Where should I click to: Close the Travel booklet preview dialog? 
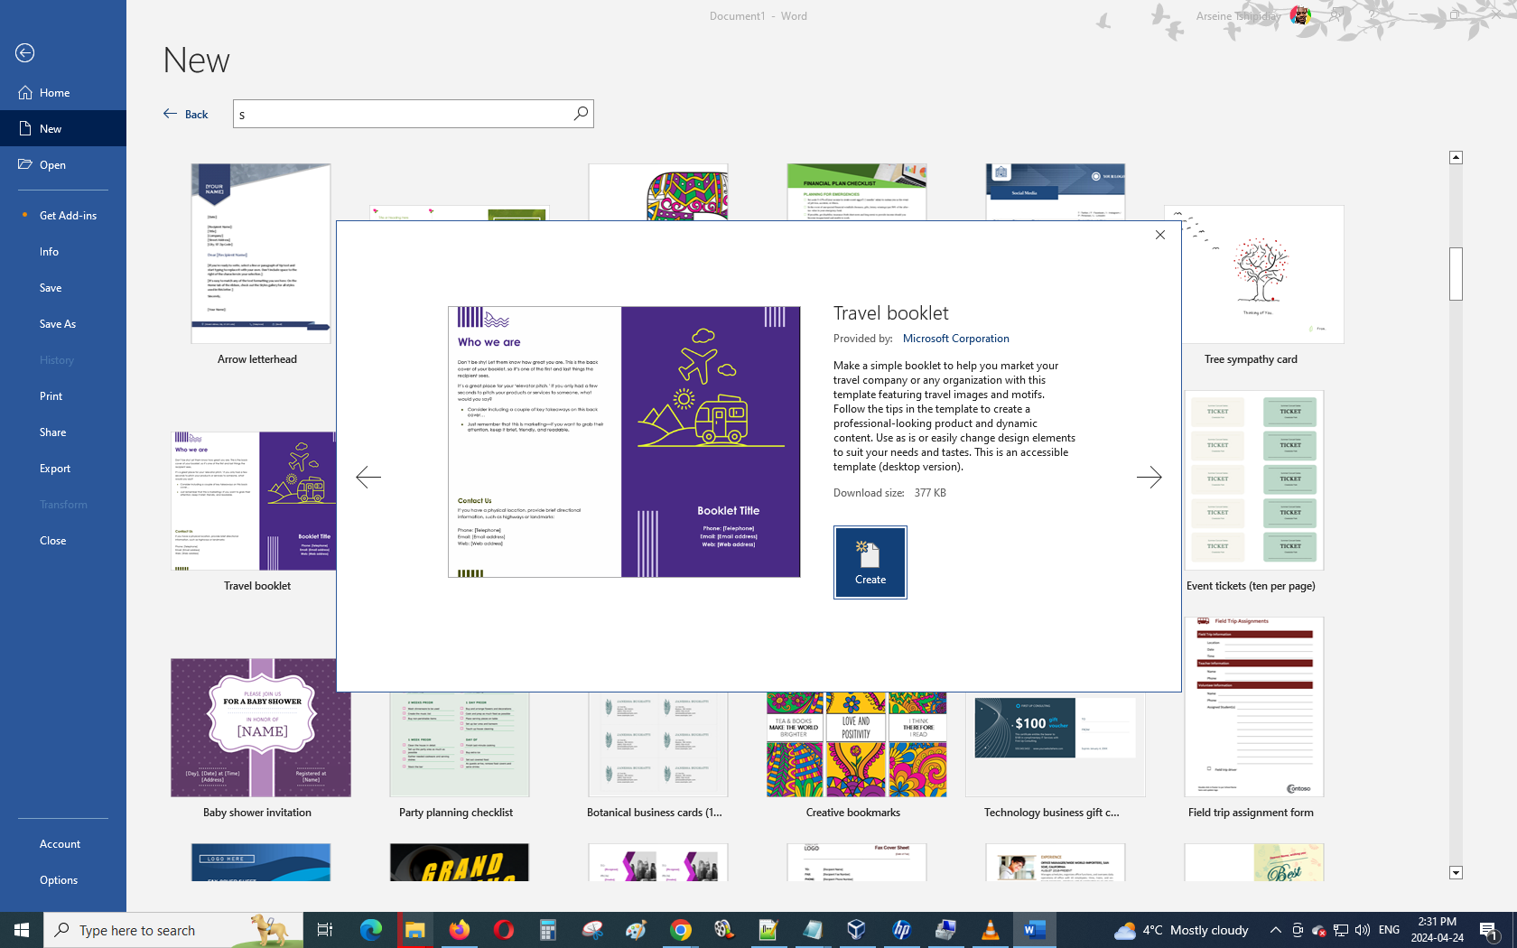pyautogui.click(x=1160, y=235)
